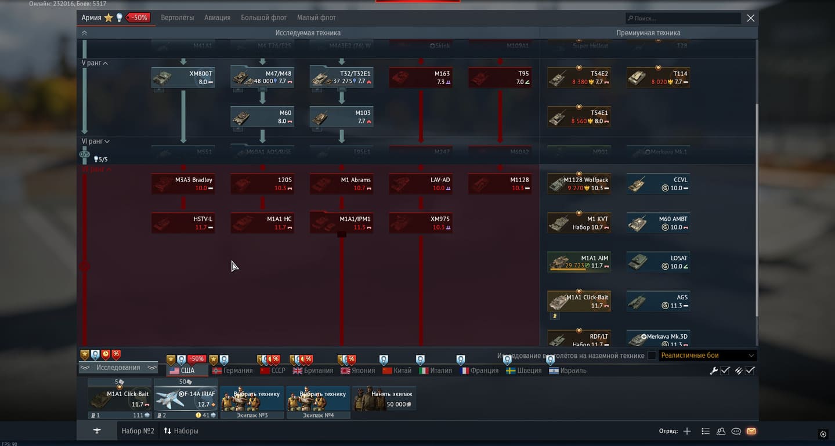This screenshot has width=835, height=446.
Task: Select the Германия nation tab
Action: 232,371
